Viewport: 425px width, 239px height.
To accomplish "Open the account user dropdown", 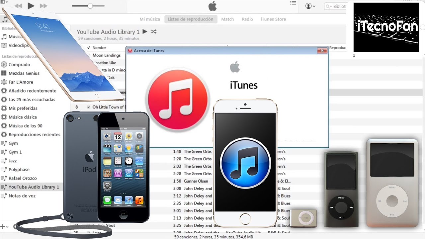I will [x=310, y=6].
